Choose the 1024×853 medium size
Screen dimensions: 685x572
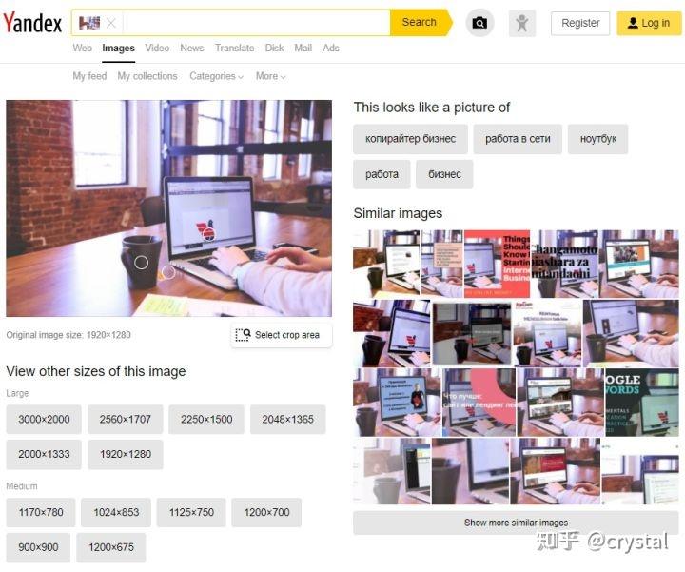[x=116, y=512]
